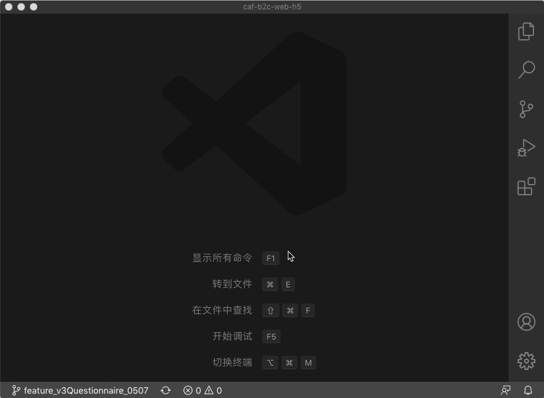Viewport: 544px width, 398px height.
Task: Open the Search icon in the activity bar
Action: click(x=526, y=70)
